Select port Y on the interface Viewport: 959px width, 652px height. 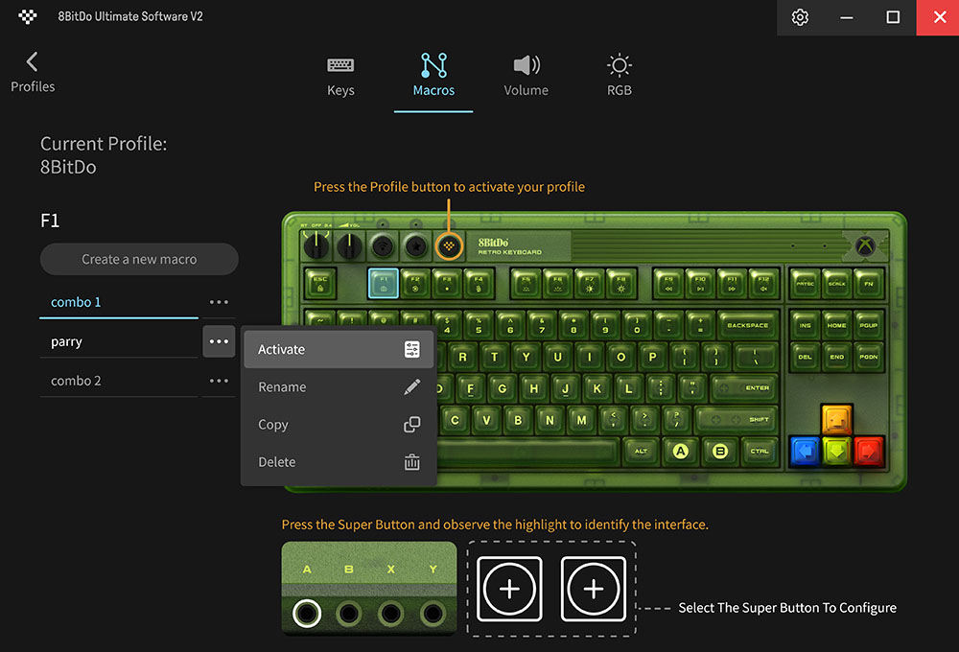pos(433,613)
